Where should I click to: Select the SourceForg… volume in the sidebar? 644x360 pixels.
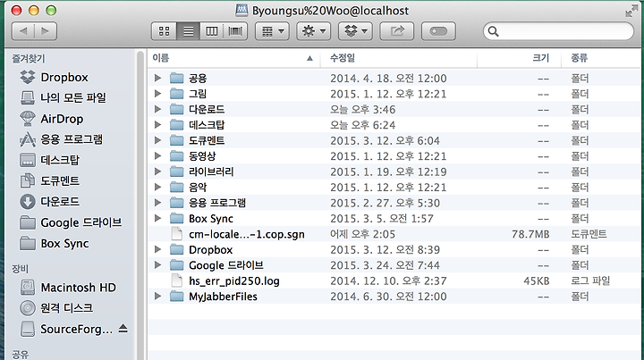65,329
